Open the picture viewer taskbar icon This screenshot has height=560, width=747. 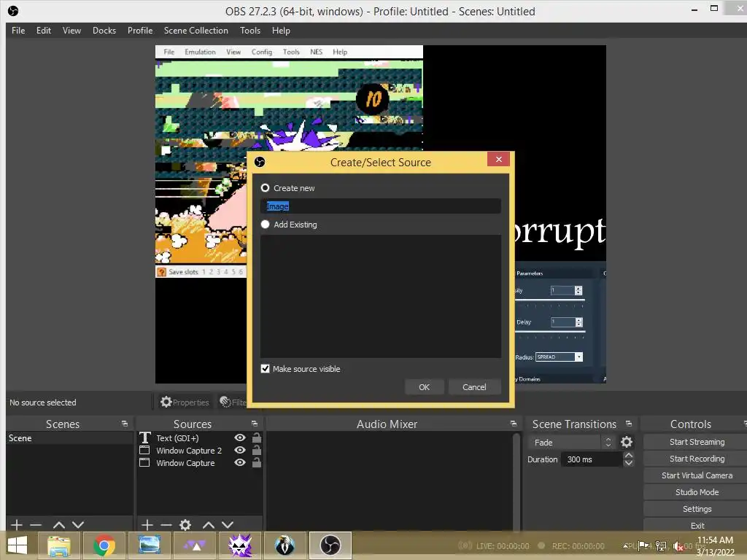tap(149, 545)
